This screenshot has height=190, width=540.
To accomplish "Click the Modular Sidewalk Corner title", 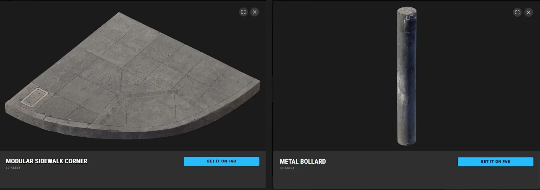I will (x=47, y=161).
